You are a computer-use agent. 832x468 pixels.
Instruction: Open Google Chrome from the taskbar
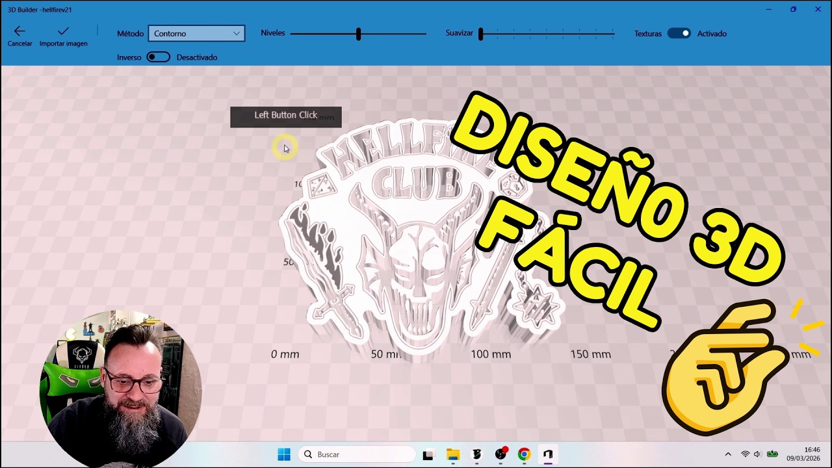click(x=524, y=454)
